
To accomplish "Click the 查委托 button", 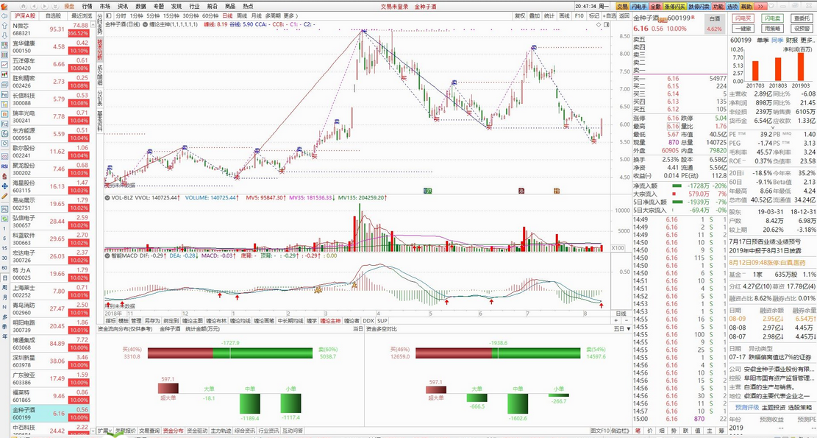I will click(802, 19).
